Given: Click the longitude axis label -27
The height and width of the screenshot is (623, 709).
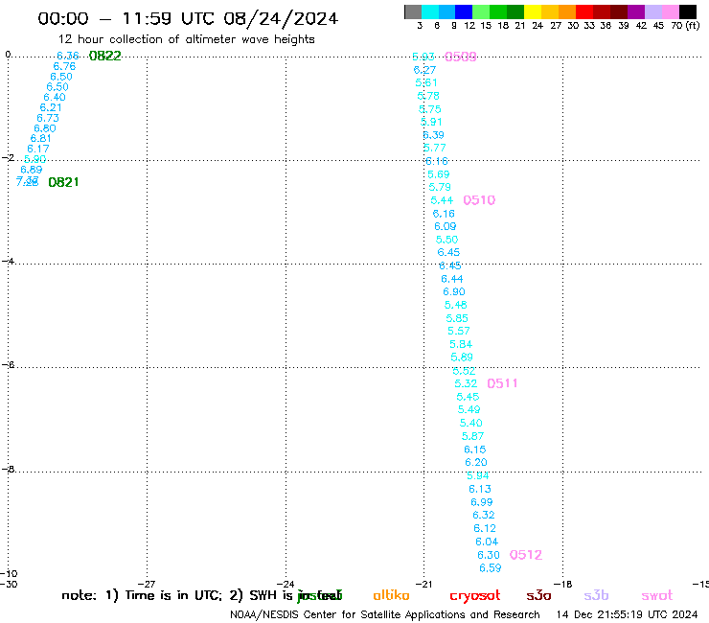Looking at the screenshot, I should (x=147, y=584).
